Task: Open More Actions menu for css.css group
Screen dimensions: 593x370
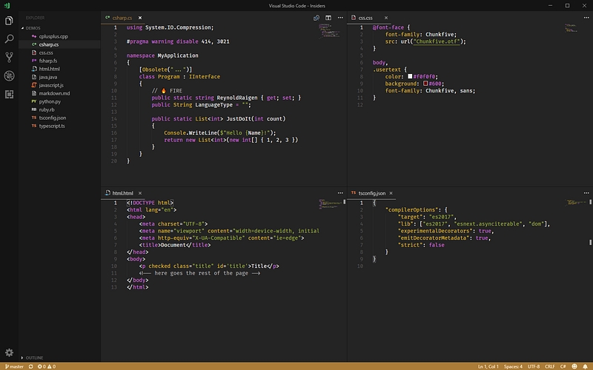Action: pyautogui.click(x=586, y=16)
